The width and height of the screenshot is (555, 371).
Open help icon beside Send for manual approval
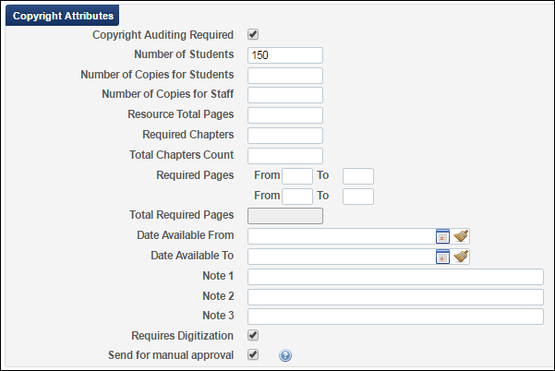tap(285, 355)
